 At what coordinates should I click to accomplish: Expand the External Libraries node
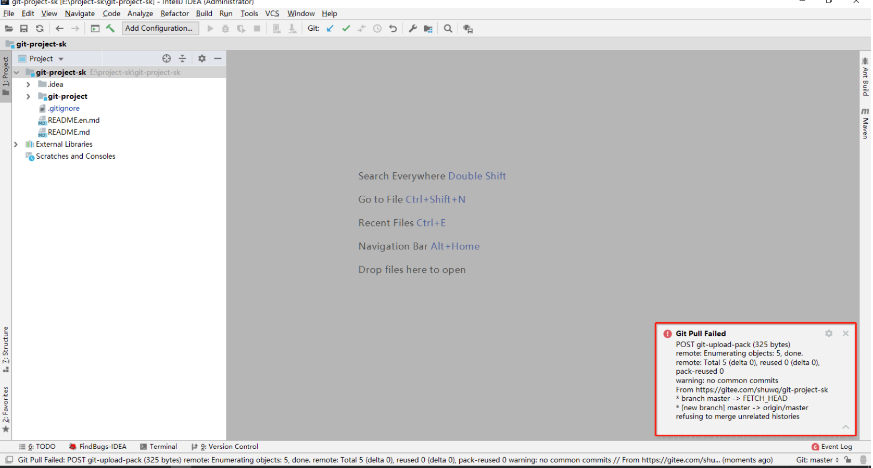tap(16, 144)
